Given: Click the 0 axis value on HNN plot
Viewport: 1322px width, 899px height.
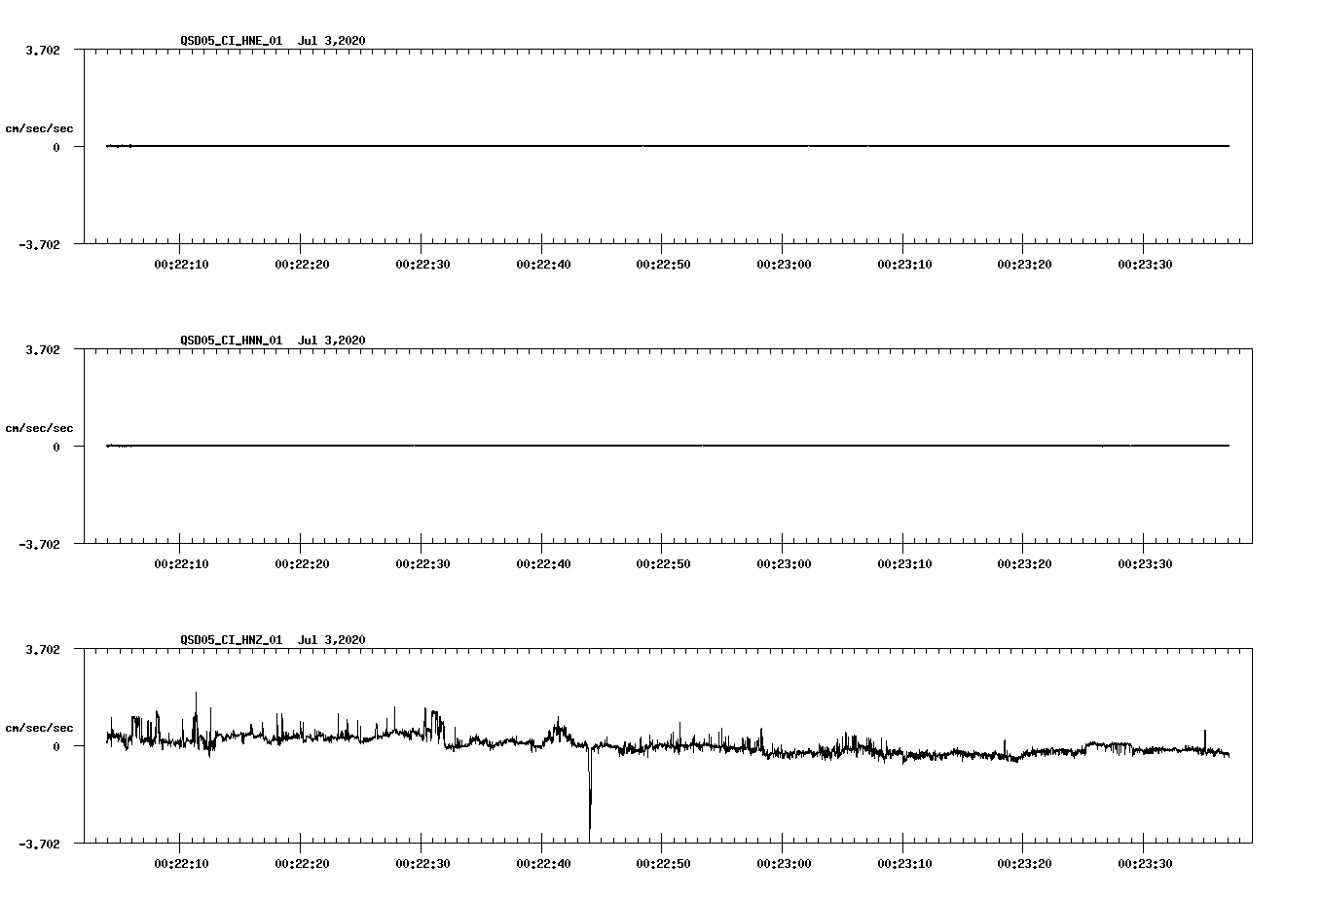Looking at the screenshot, I should [x=56, y=448].
